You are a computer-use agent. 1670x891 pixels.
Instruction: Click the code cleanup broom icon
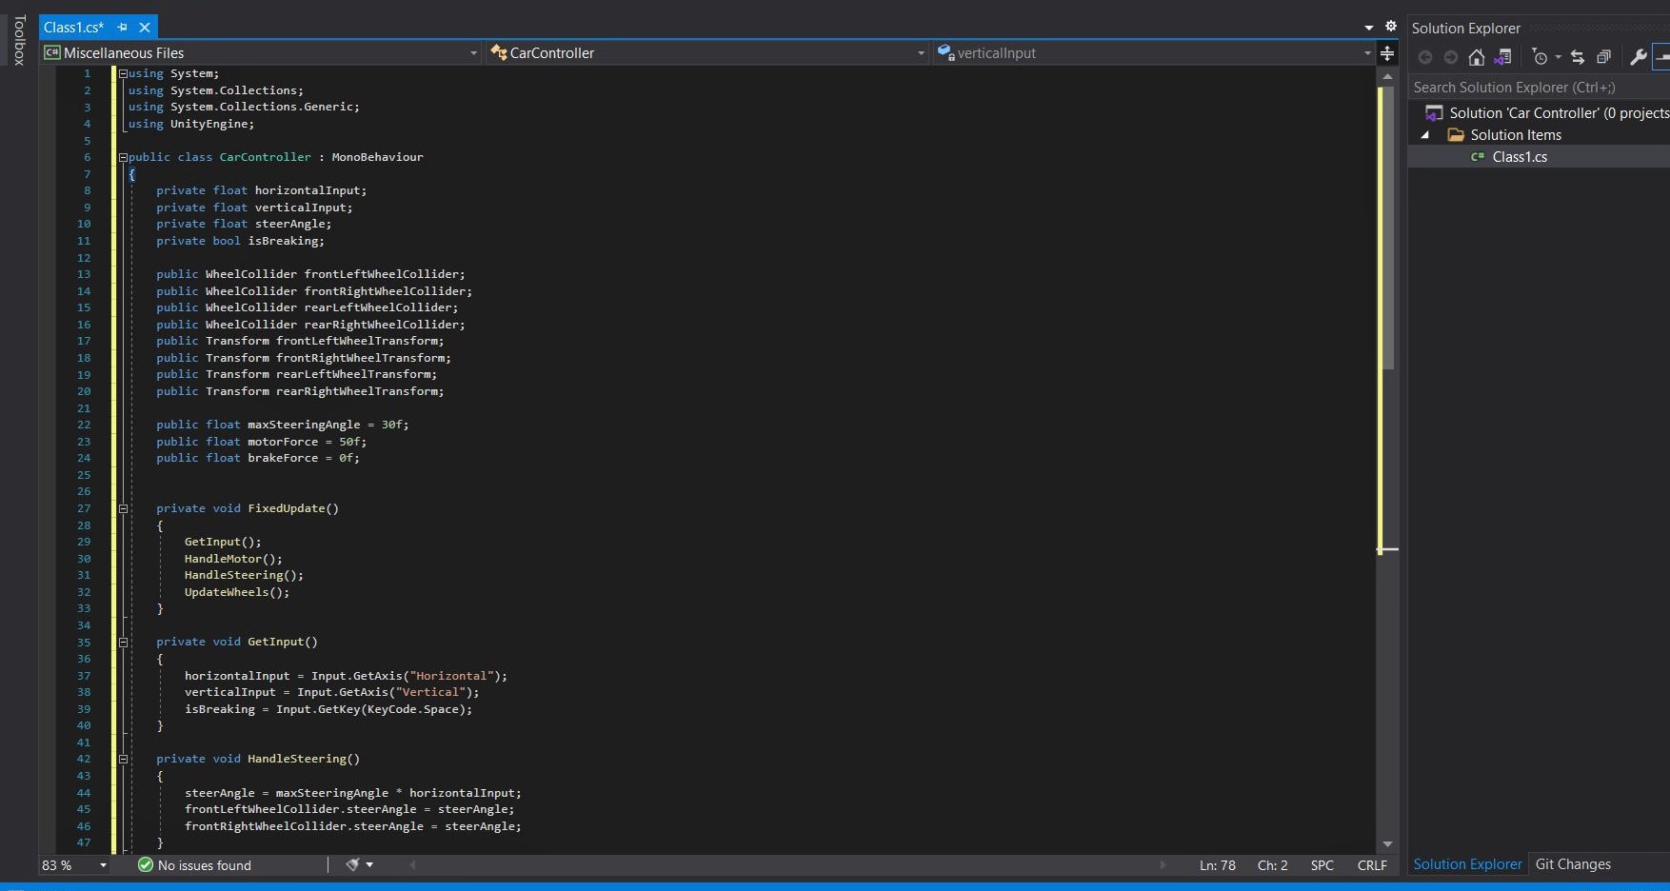click(x=353, y=865)
